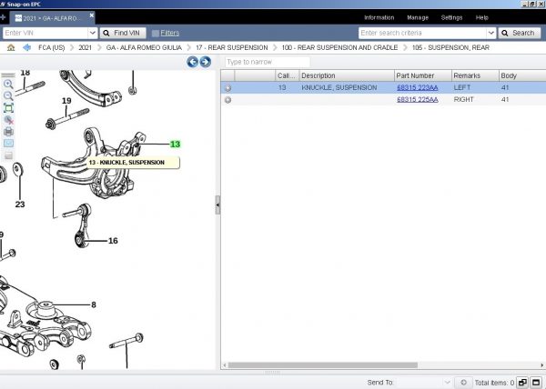Open the Help menu
546x389 pixels.
point(482,17)
